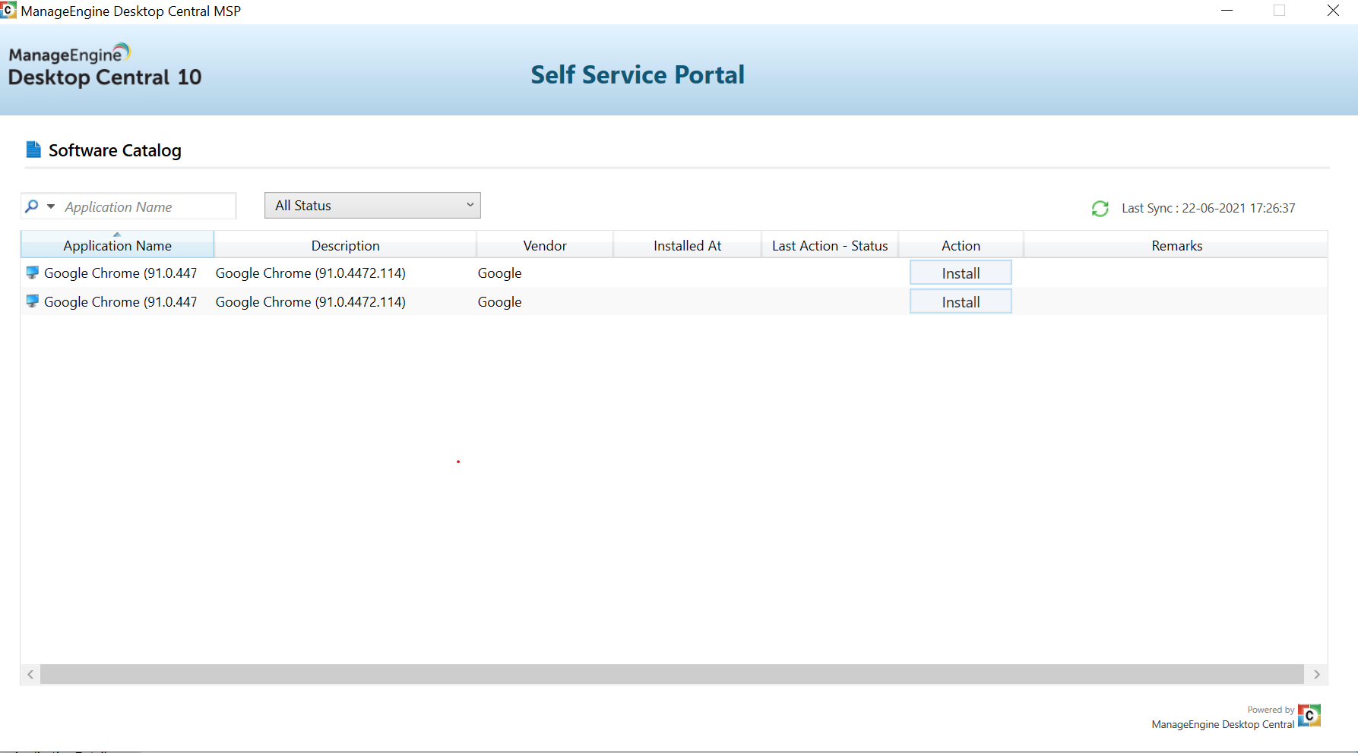This screenshot has height=753, width=1358.
Task: Open the All Status dropdown
Action: click(372, 206)
